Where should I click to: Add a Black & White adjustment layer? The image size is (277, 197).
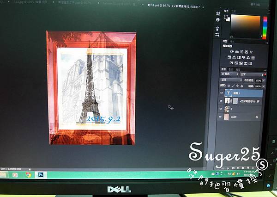[x=239, y=57]
